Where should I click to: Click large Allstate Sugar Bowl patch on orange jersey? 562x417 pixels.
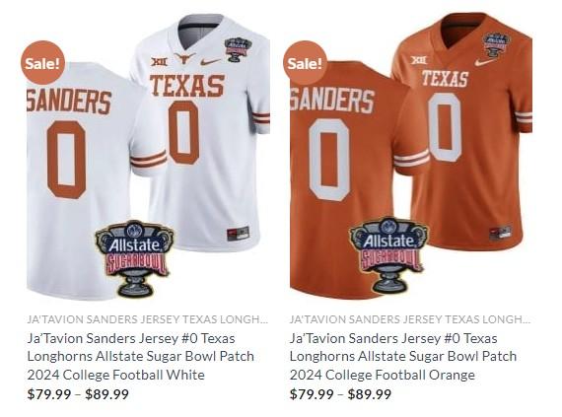click(x=388, y=254)
